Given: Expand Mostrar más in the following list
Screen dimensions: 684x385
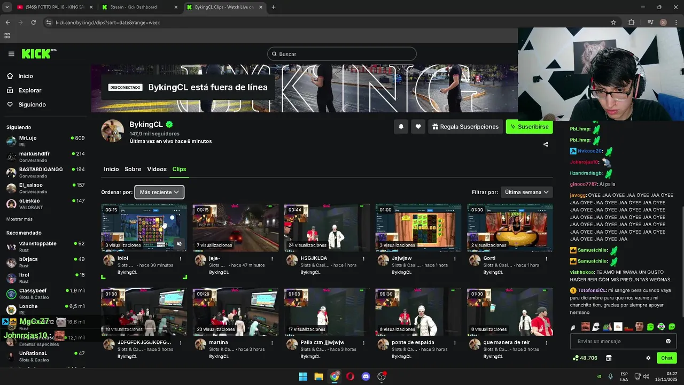Looking at the screenshot, I should click(x=19, y=219).
